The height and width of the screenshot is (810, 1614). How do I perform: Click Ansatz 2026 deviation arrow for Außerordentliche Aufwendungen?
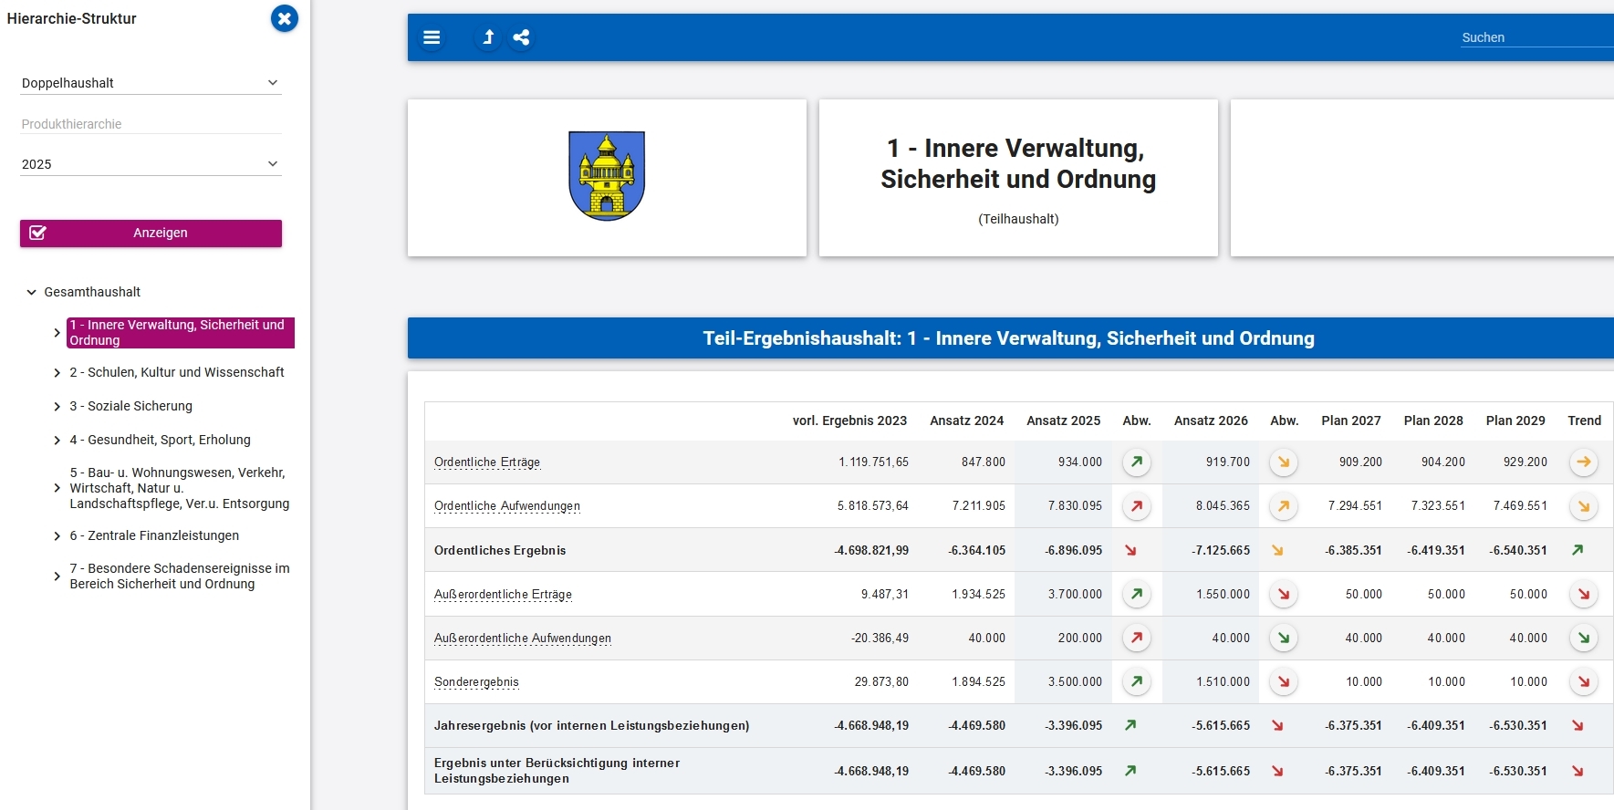pyautogui.click(x=1283, y=639)
